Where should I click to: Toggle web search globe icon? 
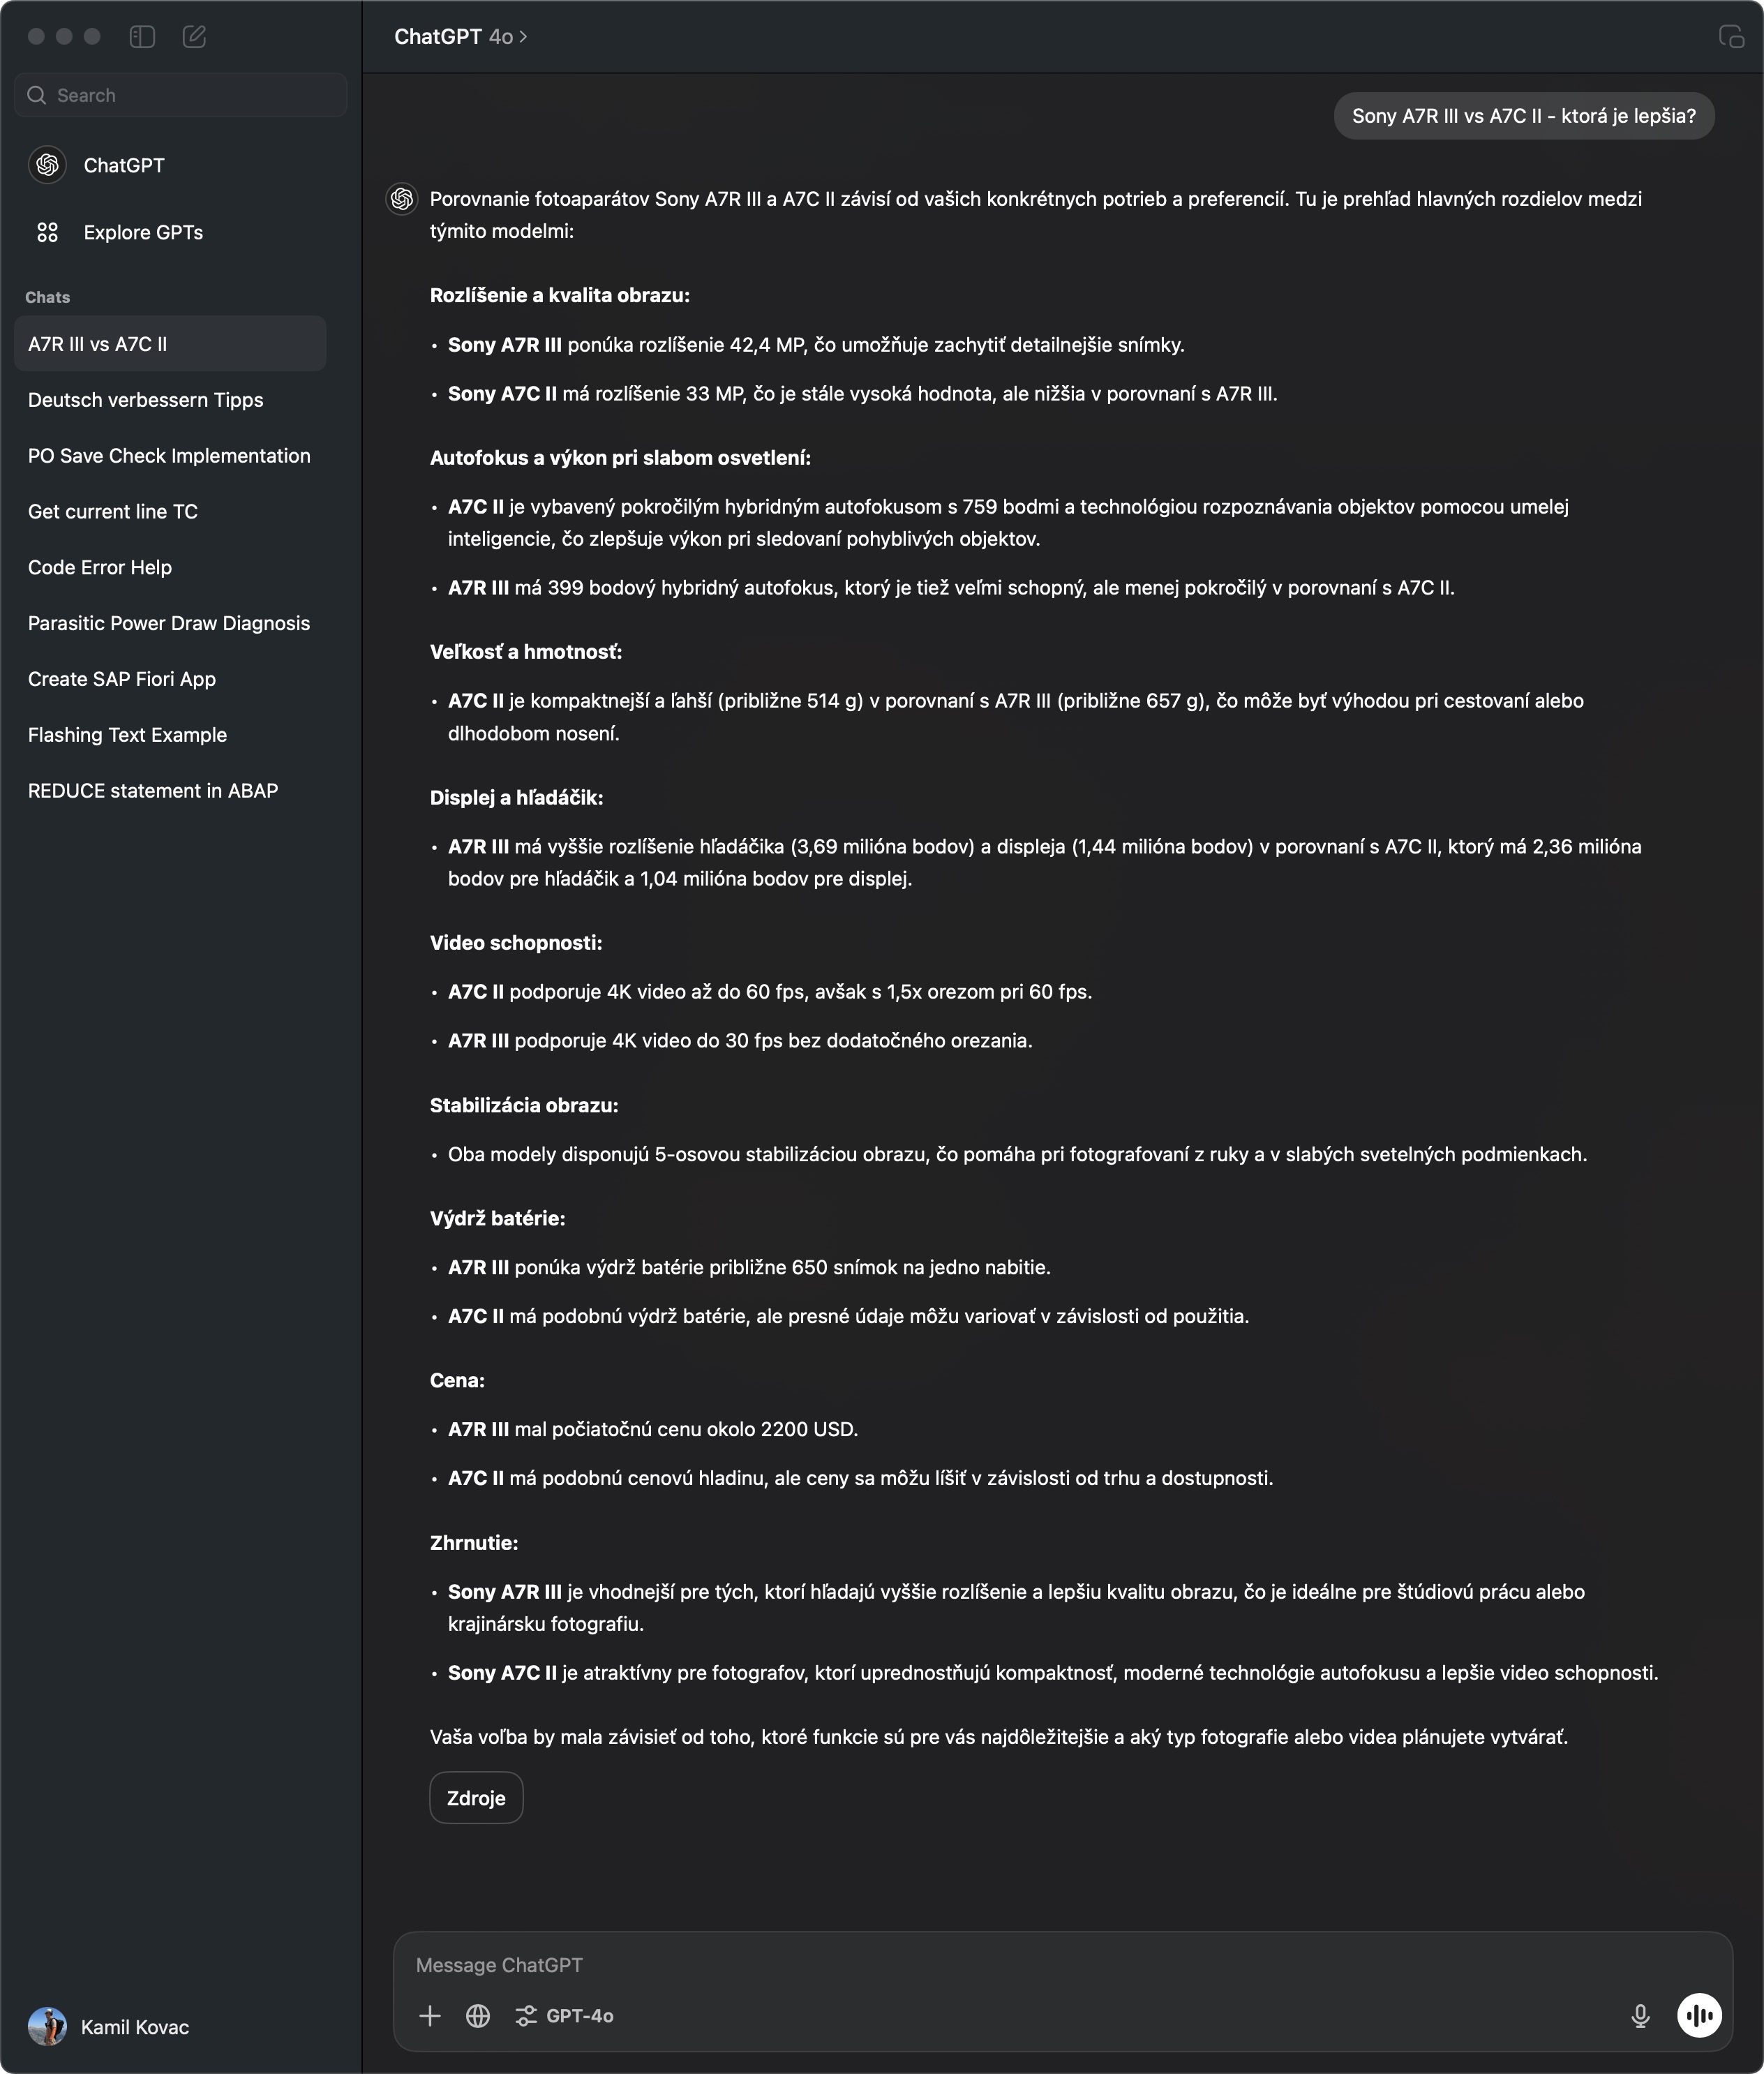pos(478,2015)
